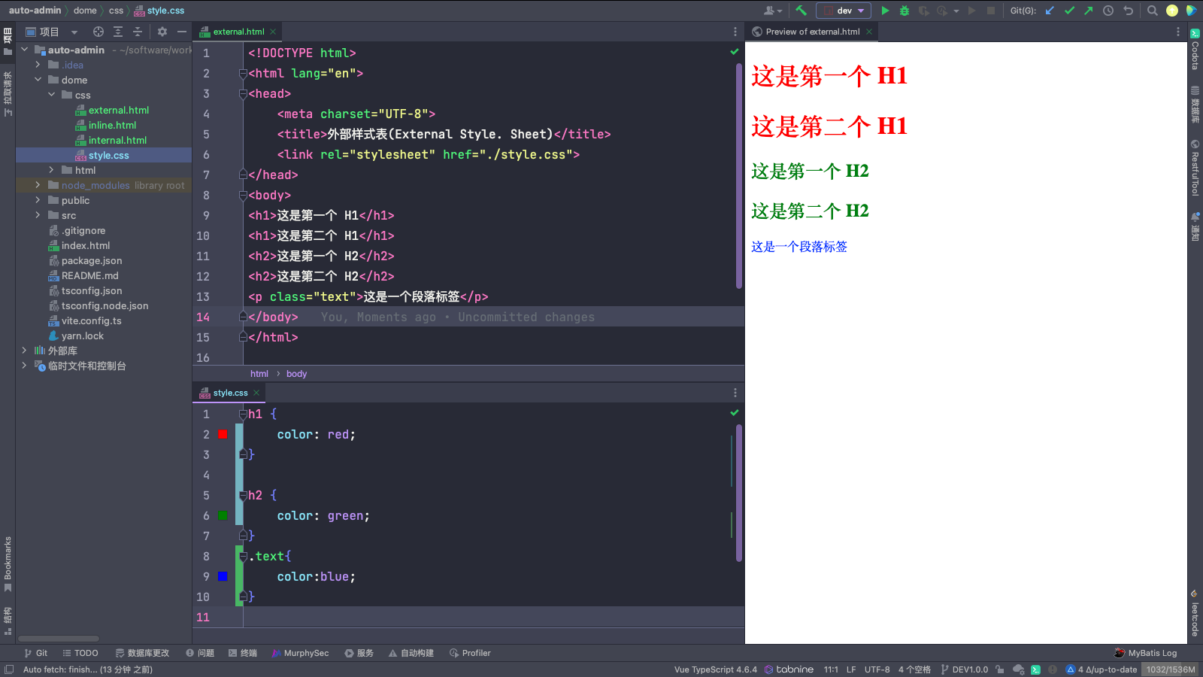Toggle fold on the .text rule
Image resolution: width=1203 pixels, height=677 pixels.
(243, 557)
